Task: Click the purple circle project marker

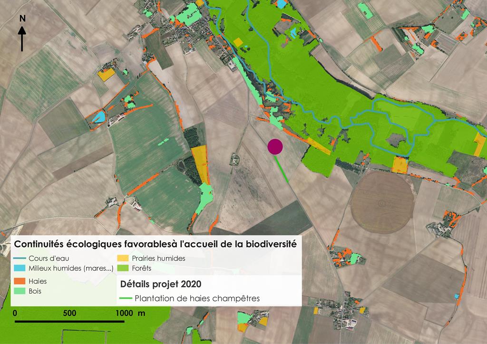Action: point(275,147)
